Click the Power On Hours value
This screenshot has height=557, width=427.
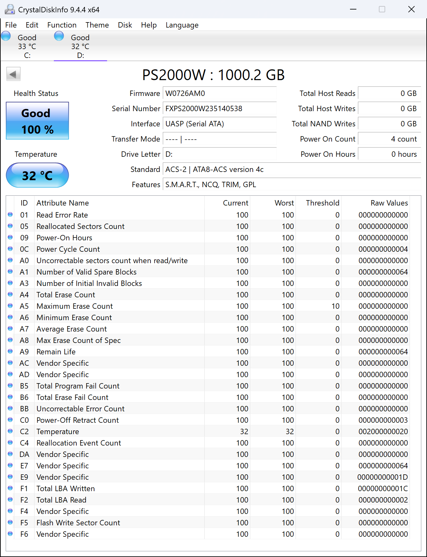coord(389,154)
